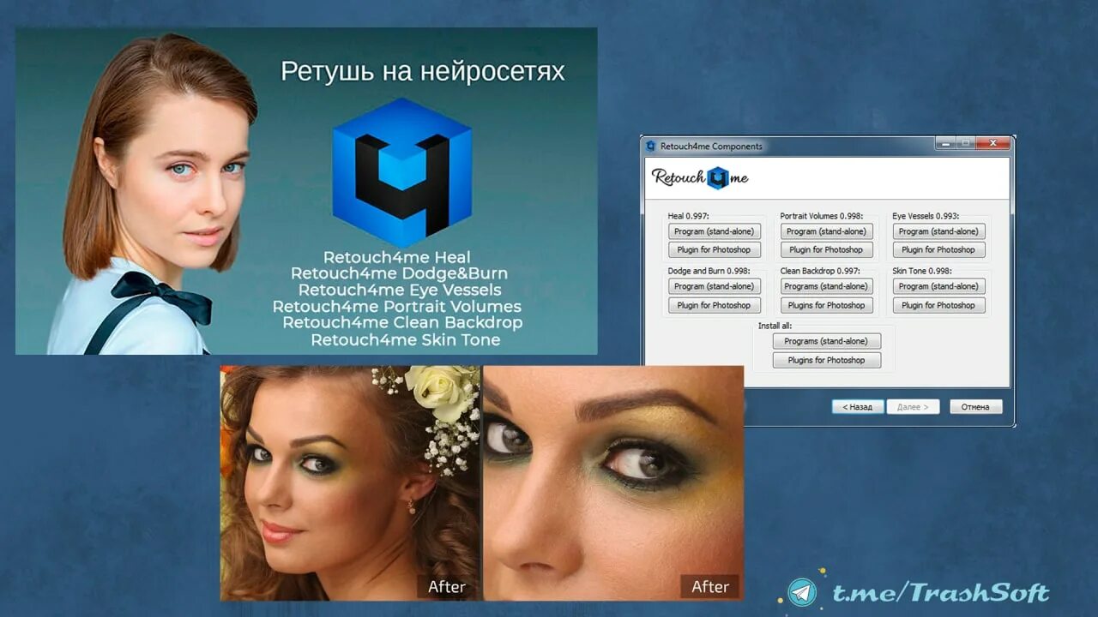Click Eye Vessels Plugin for Photoshop

pyautogui.click(x=938, y=250)
